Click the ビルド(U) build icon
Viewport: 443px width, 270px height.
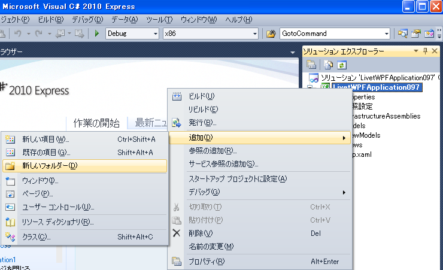[x=177, y=96]
